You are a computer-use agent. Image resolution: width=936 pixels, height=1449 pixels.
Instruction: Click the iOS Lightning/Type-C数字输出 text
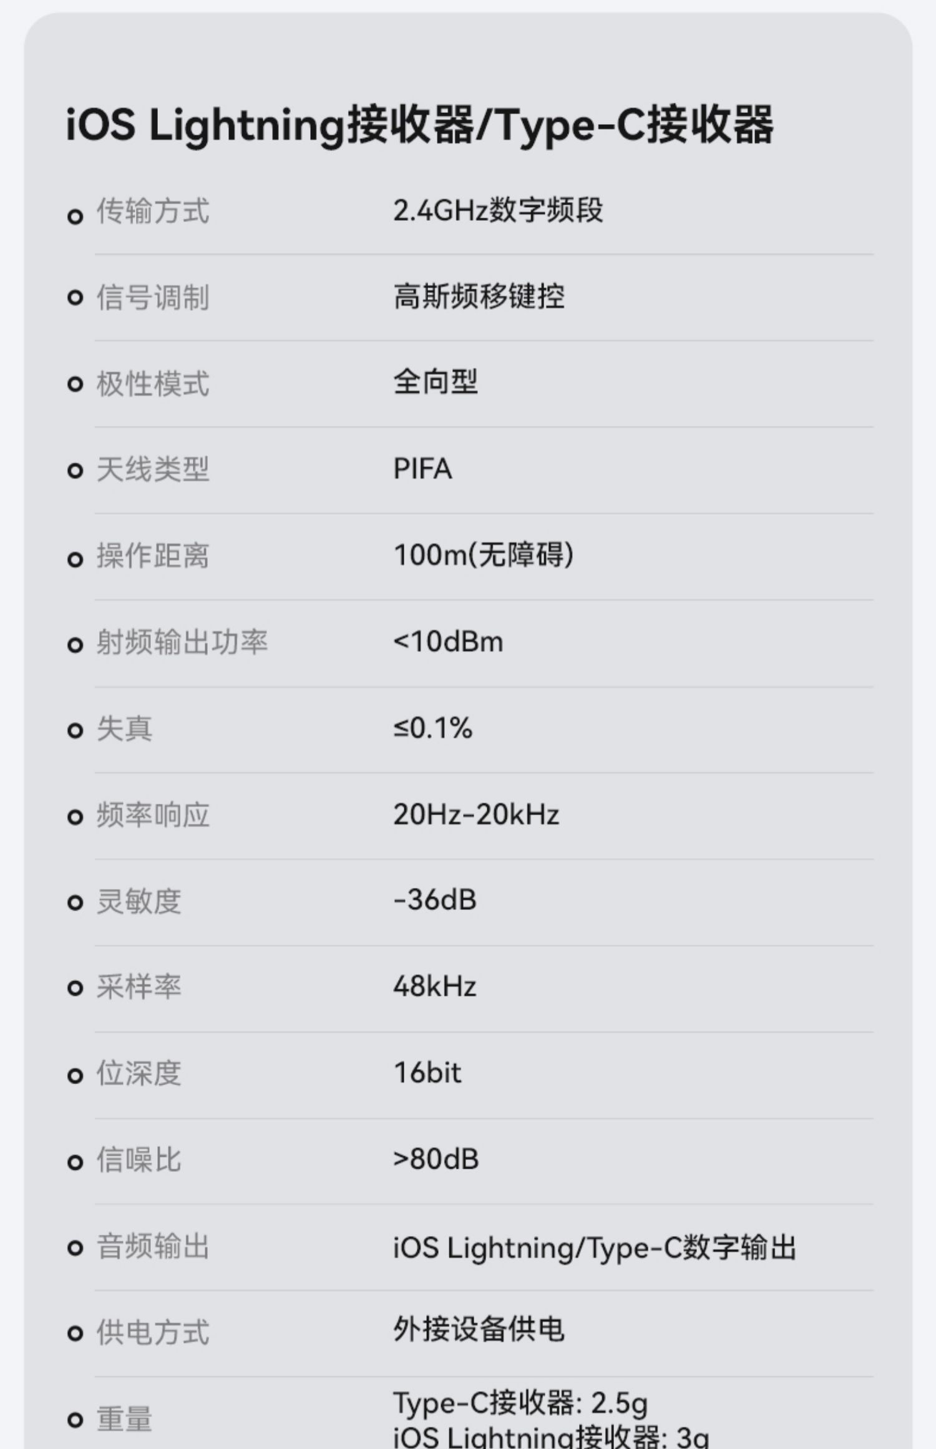(594, 1247)
